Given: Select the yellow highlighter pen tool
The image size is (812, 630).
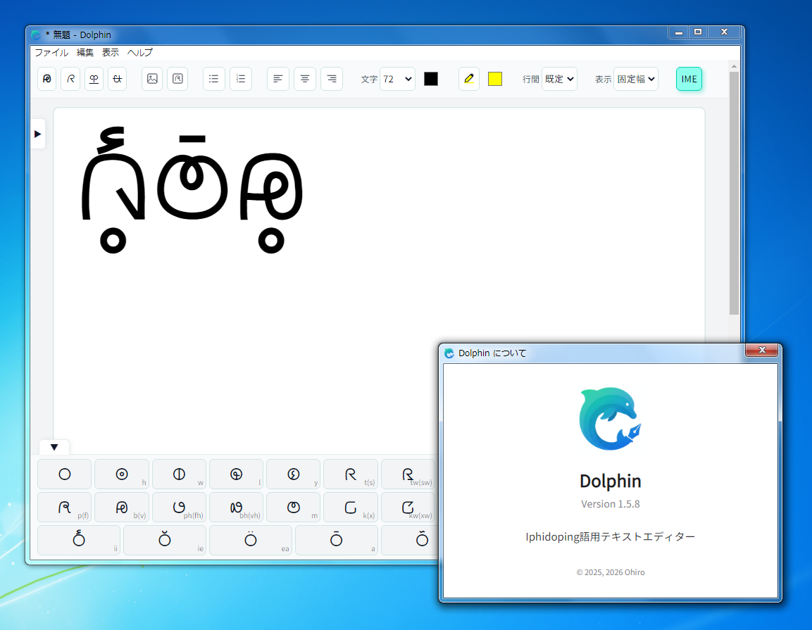Looking at the screenshot, I should tap(469, 79).
